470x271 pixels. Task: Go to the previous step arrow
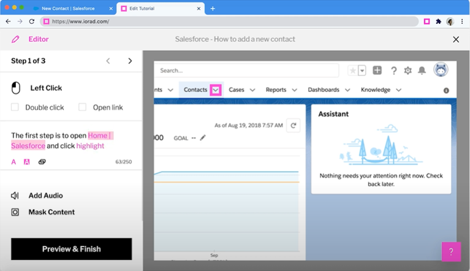tap(108, 61)
